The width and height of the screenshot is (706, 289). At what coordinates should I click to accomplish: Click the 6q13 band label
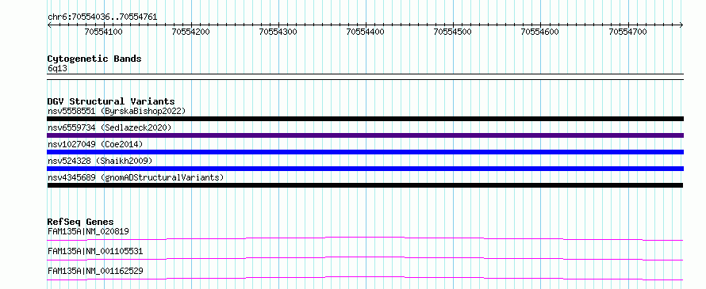(57, 69)
